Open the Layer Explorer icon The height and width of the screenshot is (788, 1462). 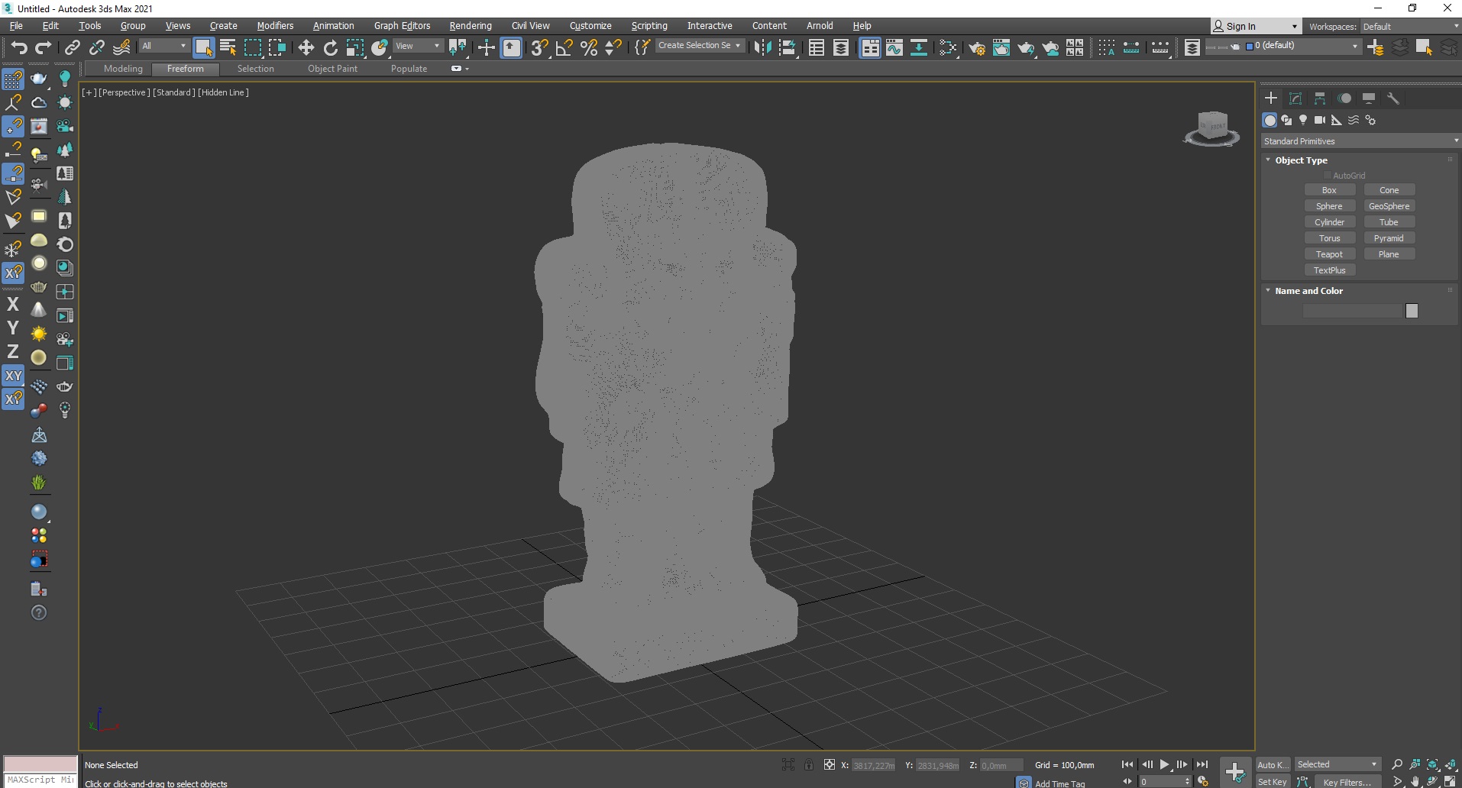pyautogui.click(x=841, y=47)
